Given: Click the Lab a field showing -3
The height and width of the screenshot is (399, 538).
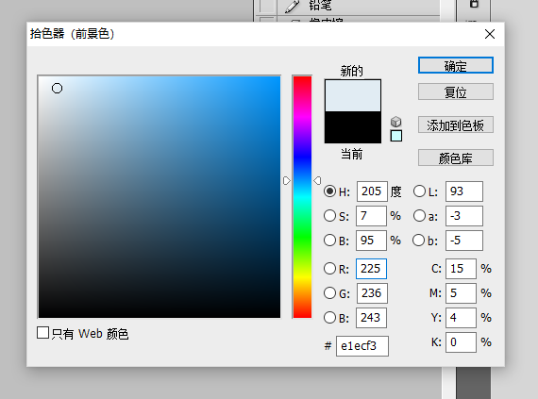Looking at the screenshot, I should [x=464, y=216].
